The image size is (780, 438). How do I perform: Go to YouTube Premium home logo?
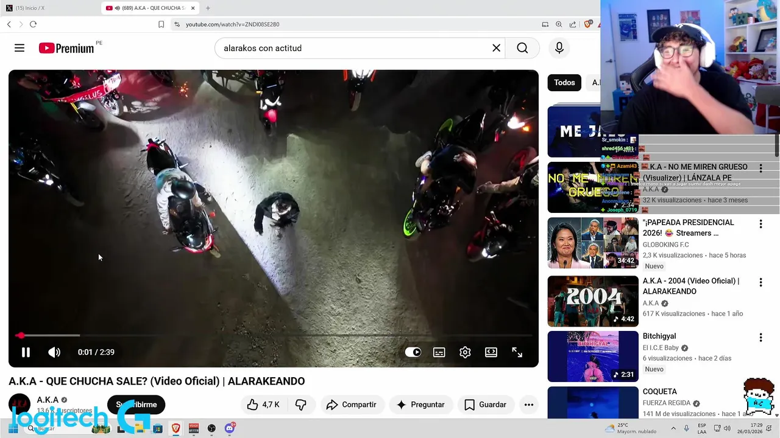click(x=67, y=48)
